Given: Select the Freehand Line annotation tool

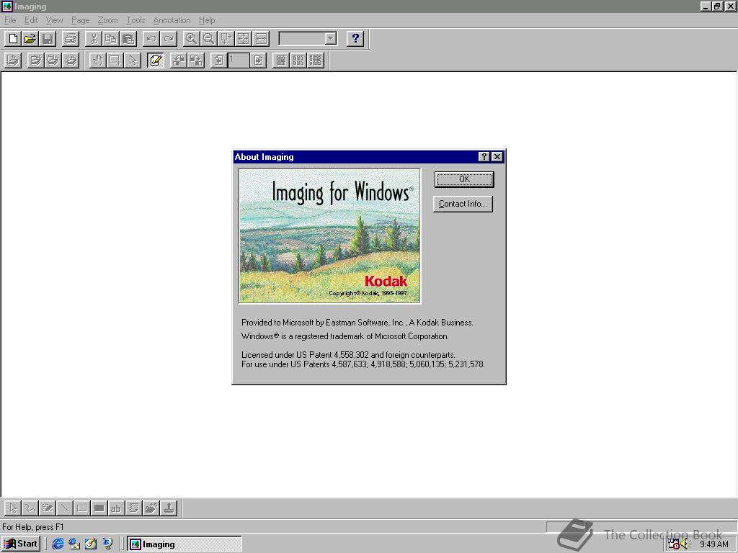Looking at the screenshot, I should [x=30, y=508].
